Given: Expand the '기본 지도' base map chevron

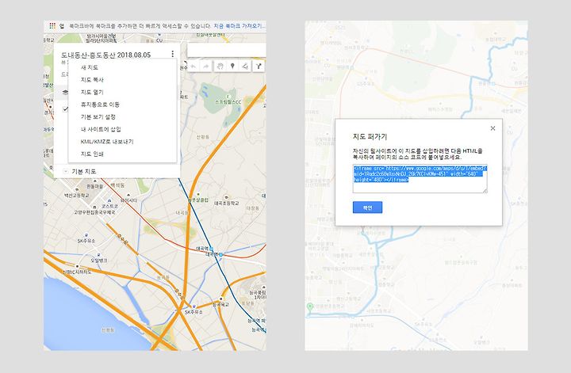Looking at the screenshot, I should [x=66, y=171].
